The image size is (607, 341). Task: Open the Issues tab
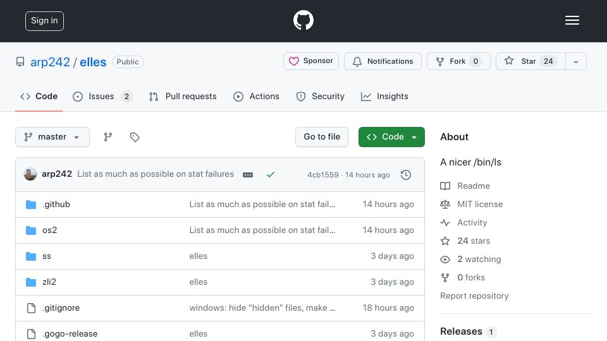pyautogui.click(x=102, y=96)
